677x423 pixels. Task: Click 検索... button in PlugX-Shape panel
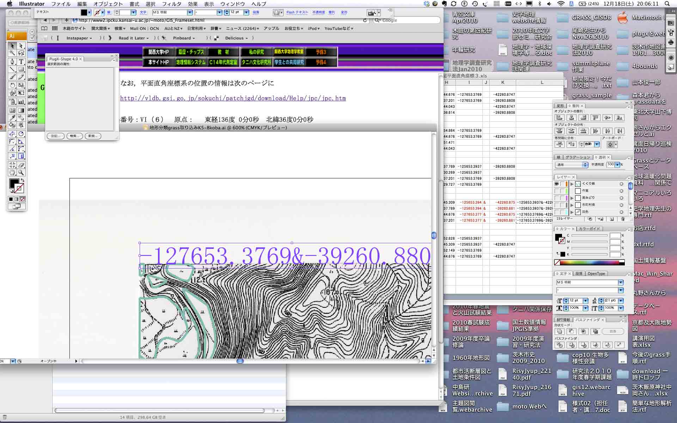tap(74, 136)
